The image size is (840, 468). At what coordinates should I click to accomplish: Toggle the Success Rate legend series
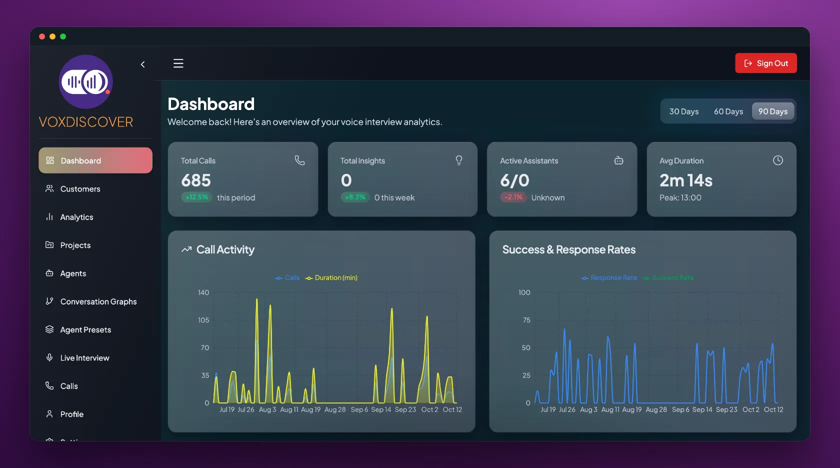click(668, 278)
